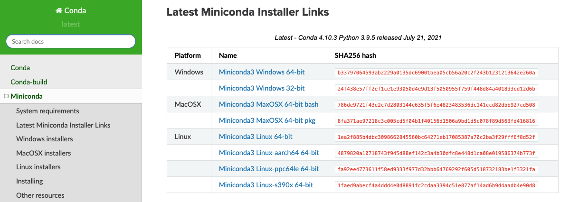The width and height of the screenshot is (579, 202).
Task: Jump to Windows installers section
Action: (45, 139)
